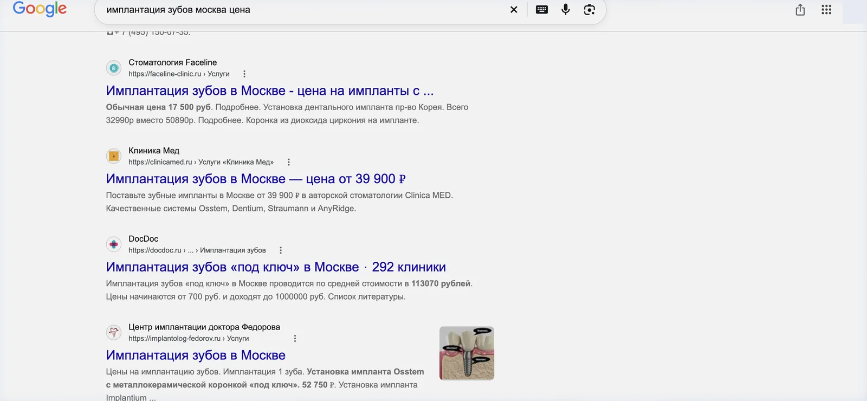Open the on-screen keyboard input tool
Screen dimensions: 867x401
541,10
